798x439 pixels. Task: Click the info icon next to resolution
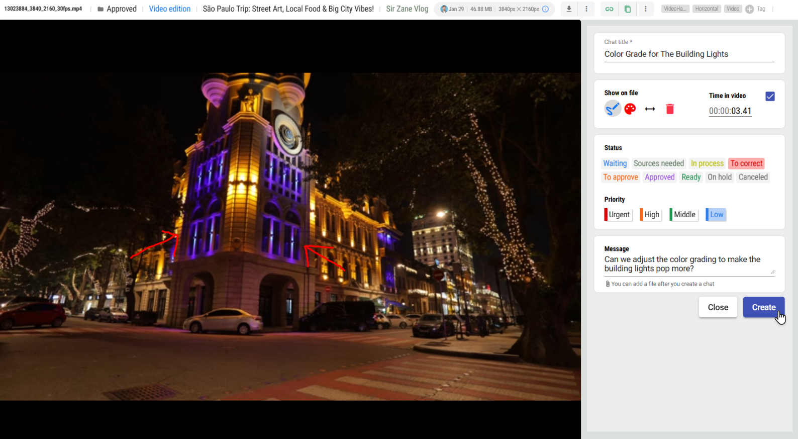545,9
